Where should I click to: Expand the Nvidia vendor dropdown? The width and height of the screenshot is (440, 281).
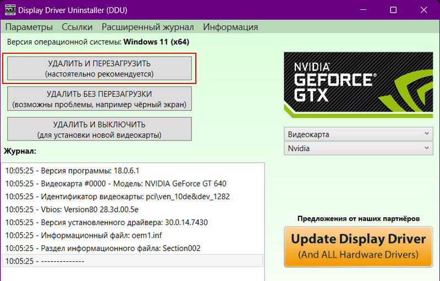click(359, 148)
